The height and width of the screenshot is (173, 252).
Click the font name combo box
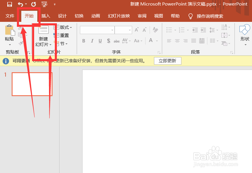(x=97, y=30)
